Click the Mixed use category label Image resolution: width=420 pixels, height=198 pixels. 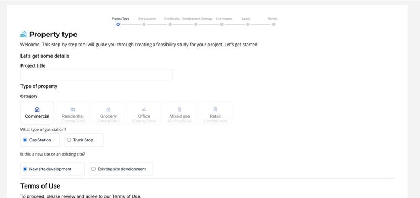pos(180,116)
